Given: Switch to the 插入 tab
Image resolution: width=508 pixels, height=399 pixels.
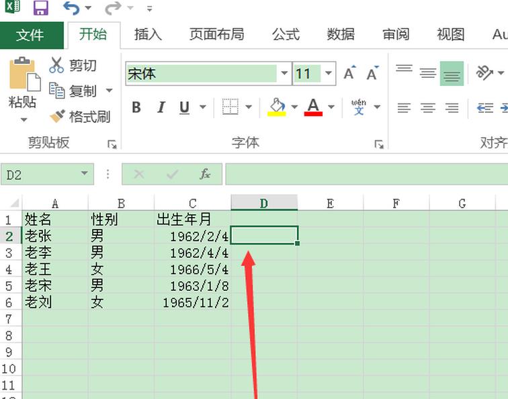Looking at the screenshot, I should pyautogui.click(x=148, y=34).
